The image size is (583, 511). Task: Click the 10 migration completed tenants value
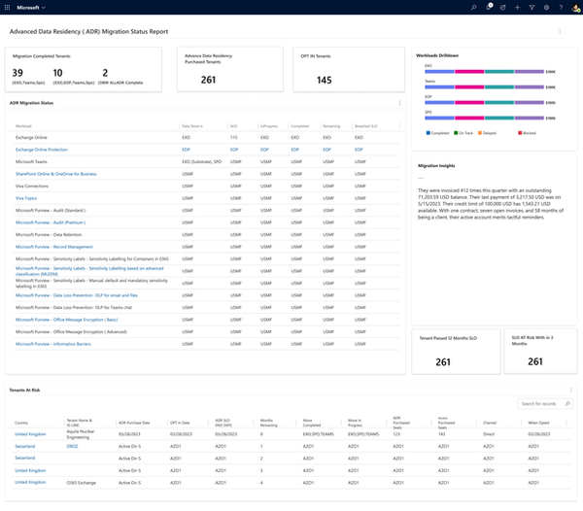(x=57, y=73)
